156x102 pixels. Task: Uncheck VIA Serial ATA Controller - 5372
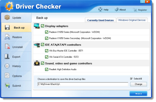tap(47, 57)
